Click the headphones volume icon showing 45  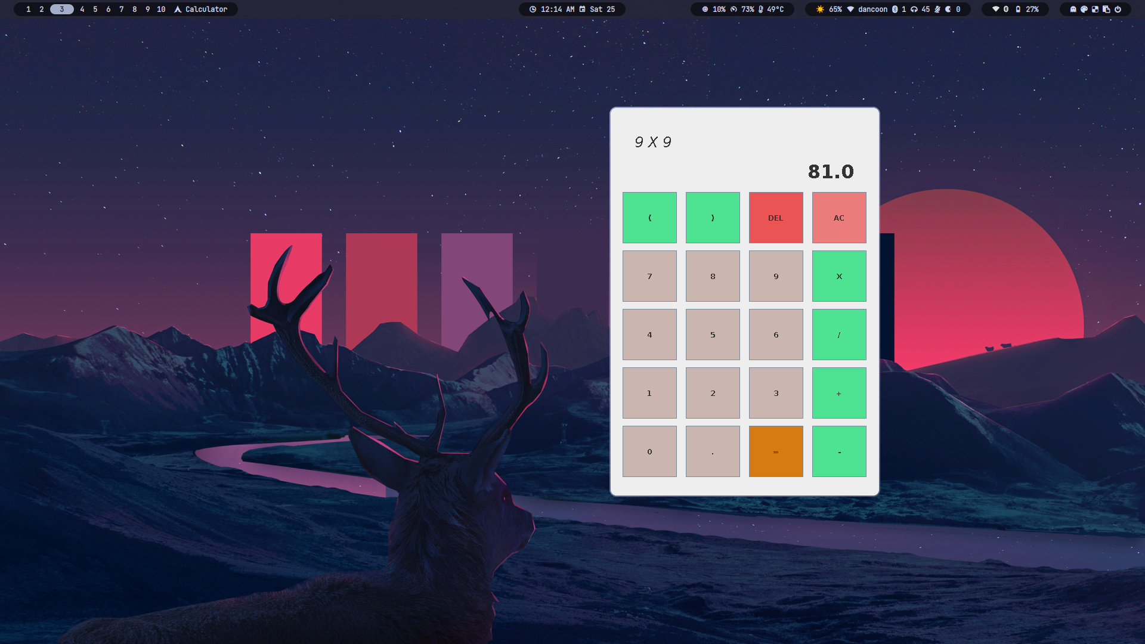[914, 9]
